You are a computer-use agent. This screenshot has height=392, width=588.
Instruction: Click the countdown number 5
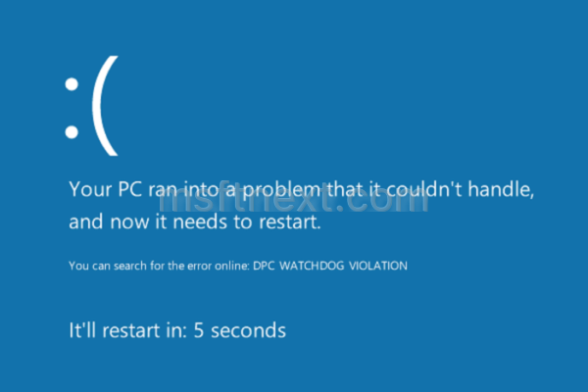point(199,330)
